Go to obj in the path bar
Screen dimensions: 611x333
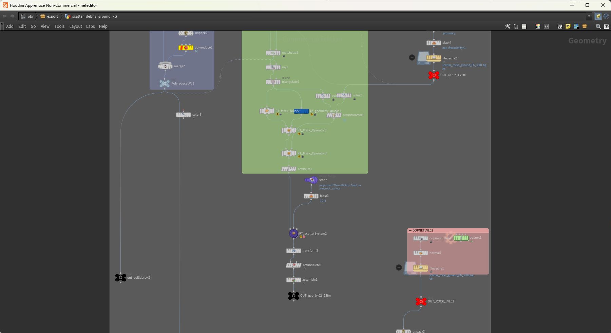pos(27,16)
